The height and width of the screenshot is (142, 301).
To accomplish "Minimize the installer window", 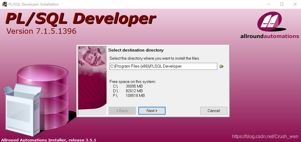I will click(x=268, y=4).
